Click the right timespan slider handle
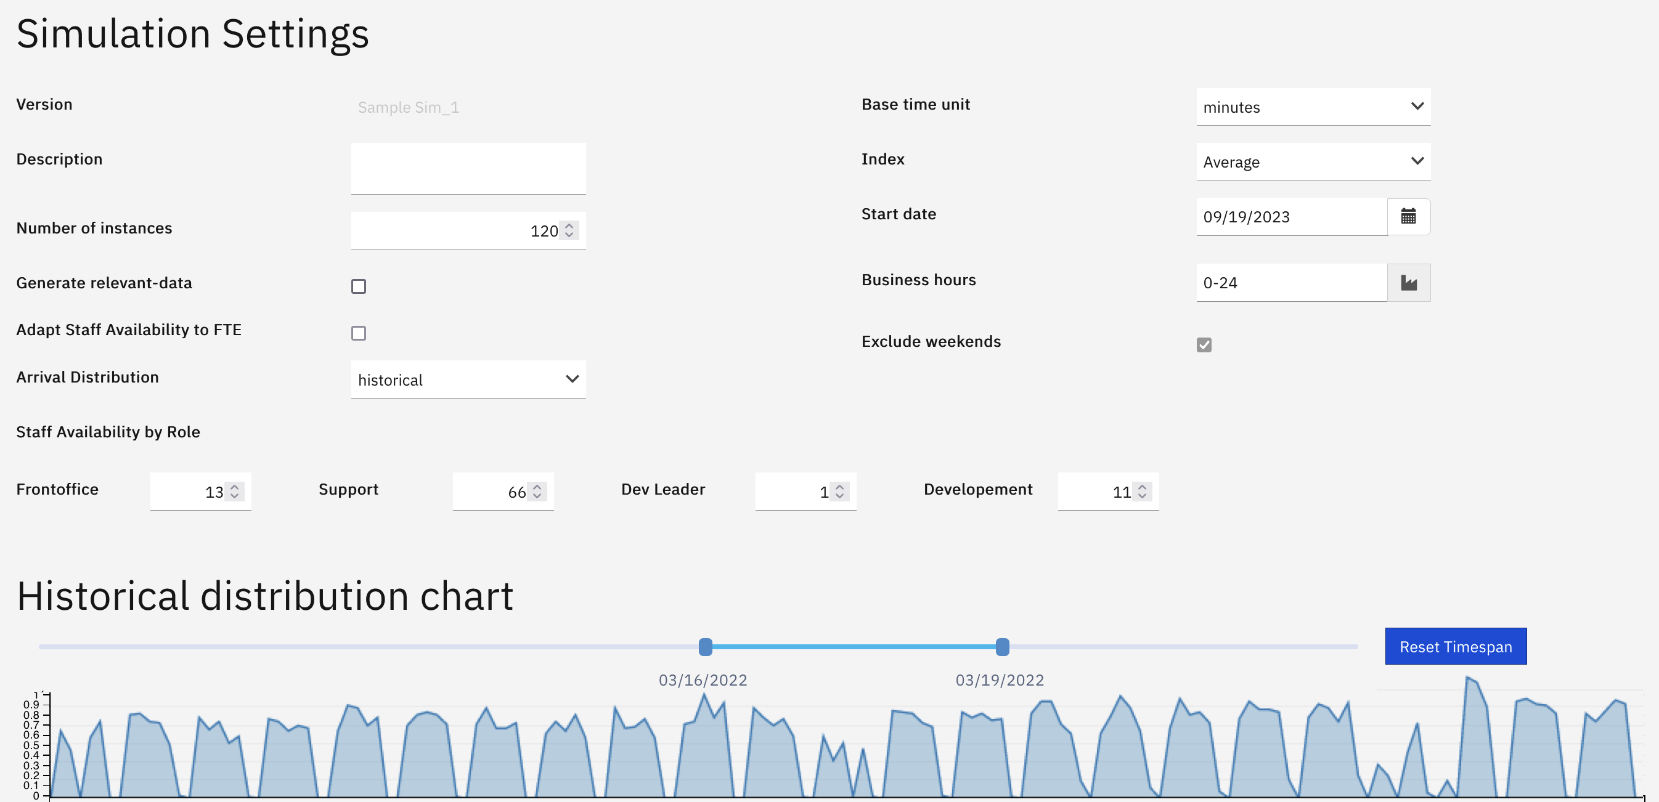The width and height of the screenshot is (1659, 802). click(x=1002, y=647)
